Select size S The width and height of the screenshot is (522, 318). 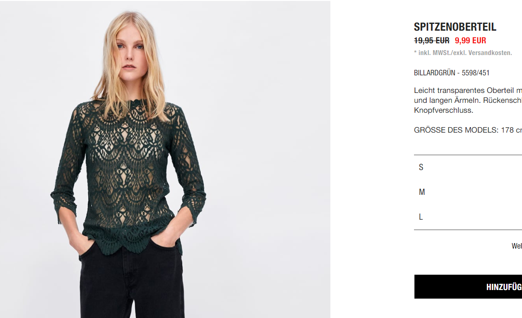point(468,167)
